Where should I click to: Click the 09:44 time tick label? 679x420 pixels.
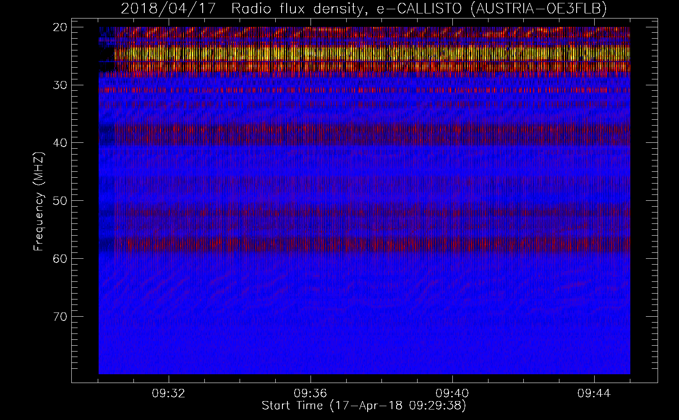(594, 394)
